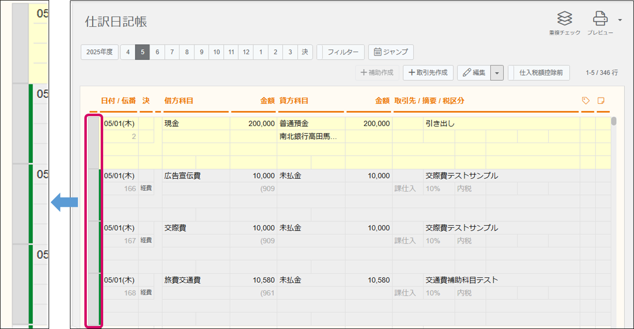The height and width of the screenshot is (329, 634).
Task: Click the sticky note icon column header
Action: (x=601, y=101)
